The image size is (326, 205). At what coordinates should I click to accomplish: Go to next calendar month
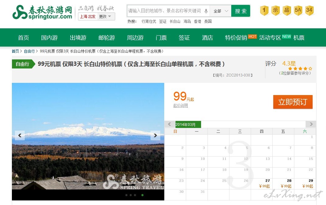311,124
